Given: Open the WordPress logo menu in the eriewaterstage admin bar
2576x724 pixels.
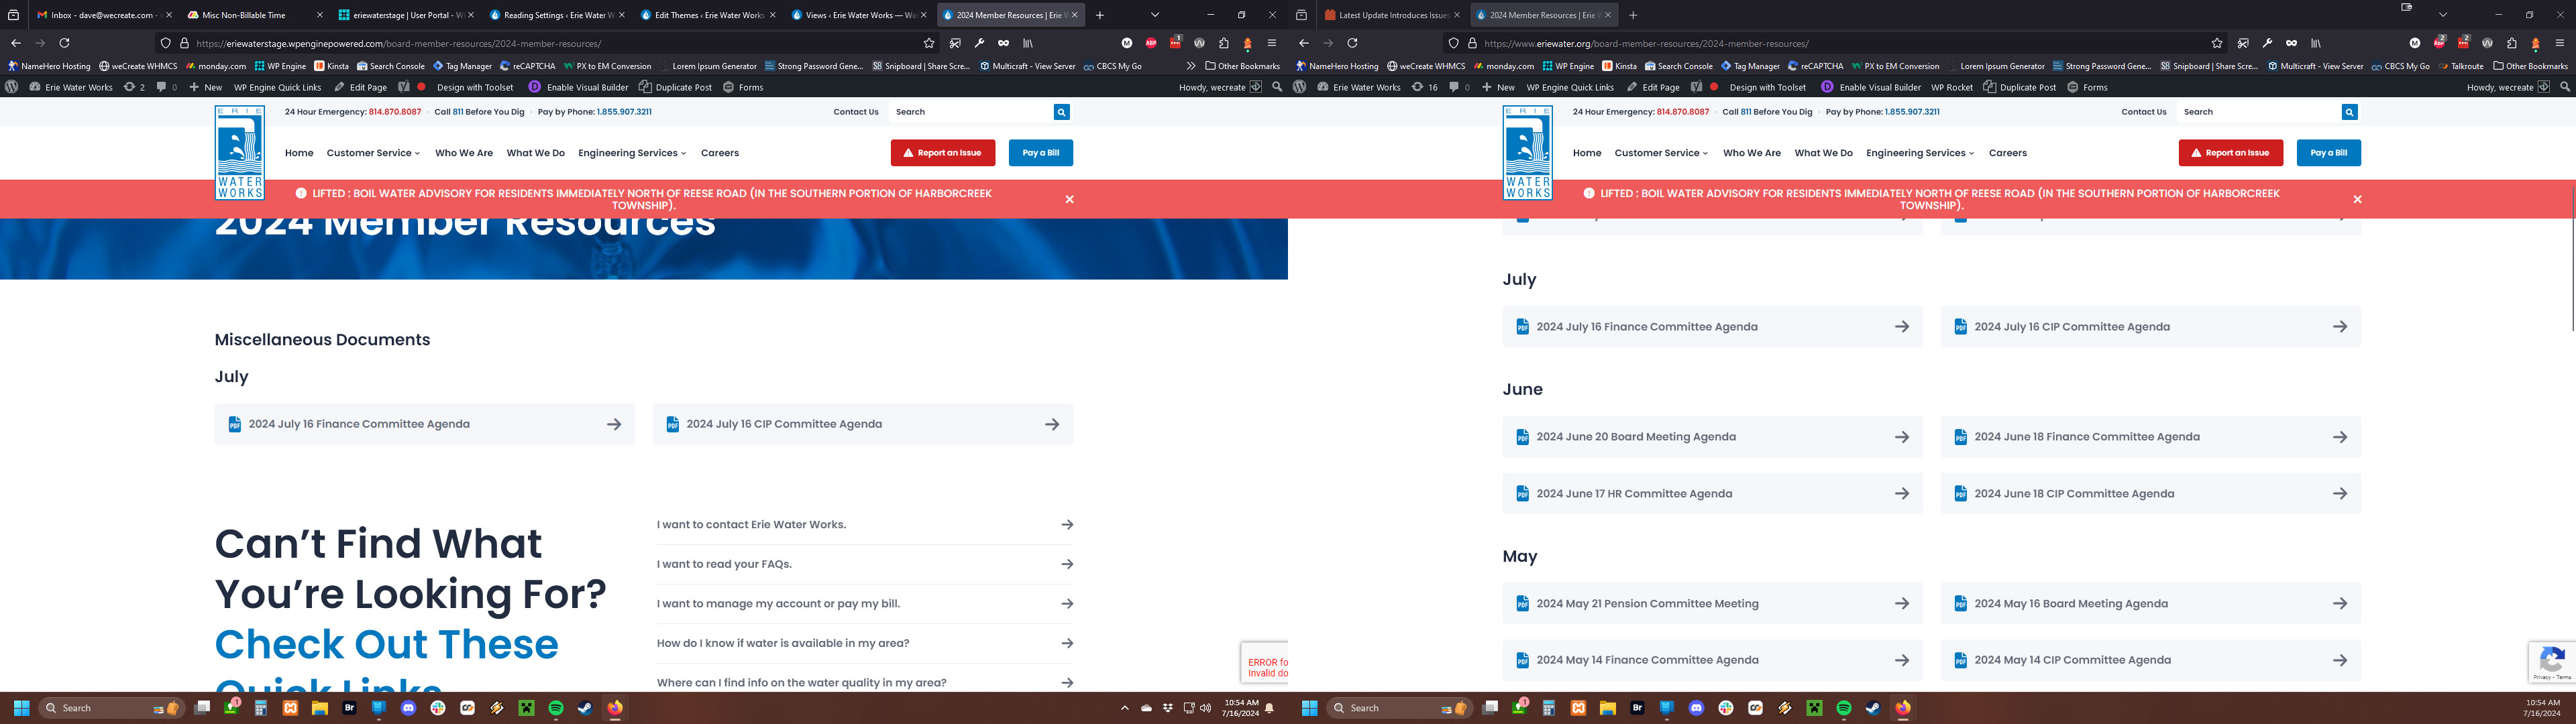Looking at the screenshot, I should (x=11, y=87).
